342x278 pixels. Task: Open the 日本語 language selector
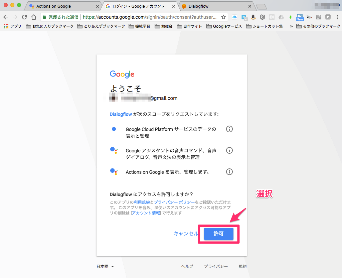(105, 266)
